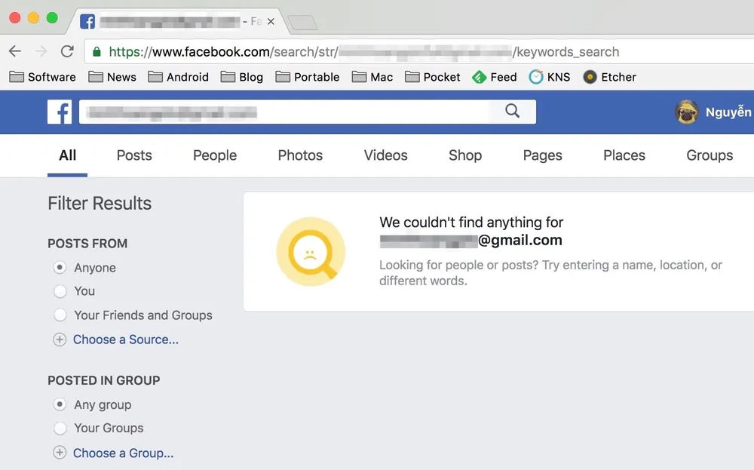Screen dimensions: 754x470
Task: Reload the page with the refresh icon
Action: click(67, 52)
